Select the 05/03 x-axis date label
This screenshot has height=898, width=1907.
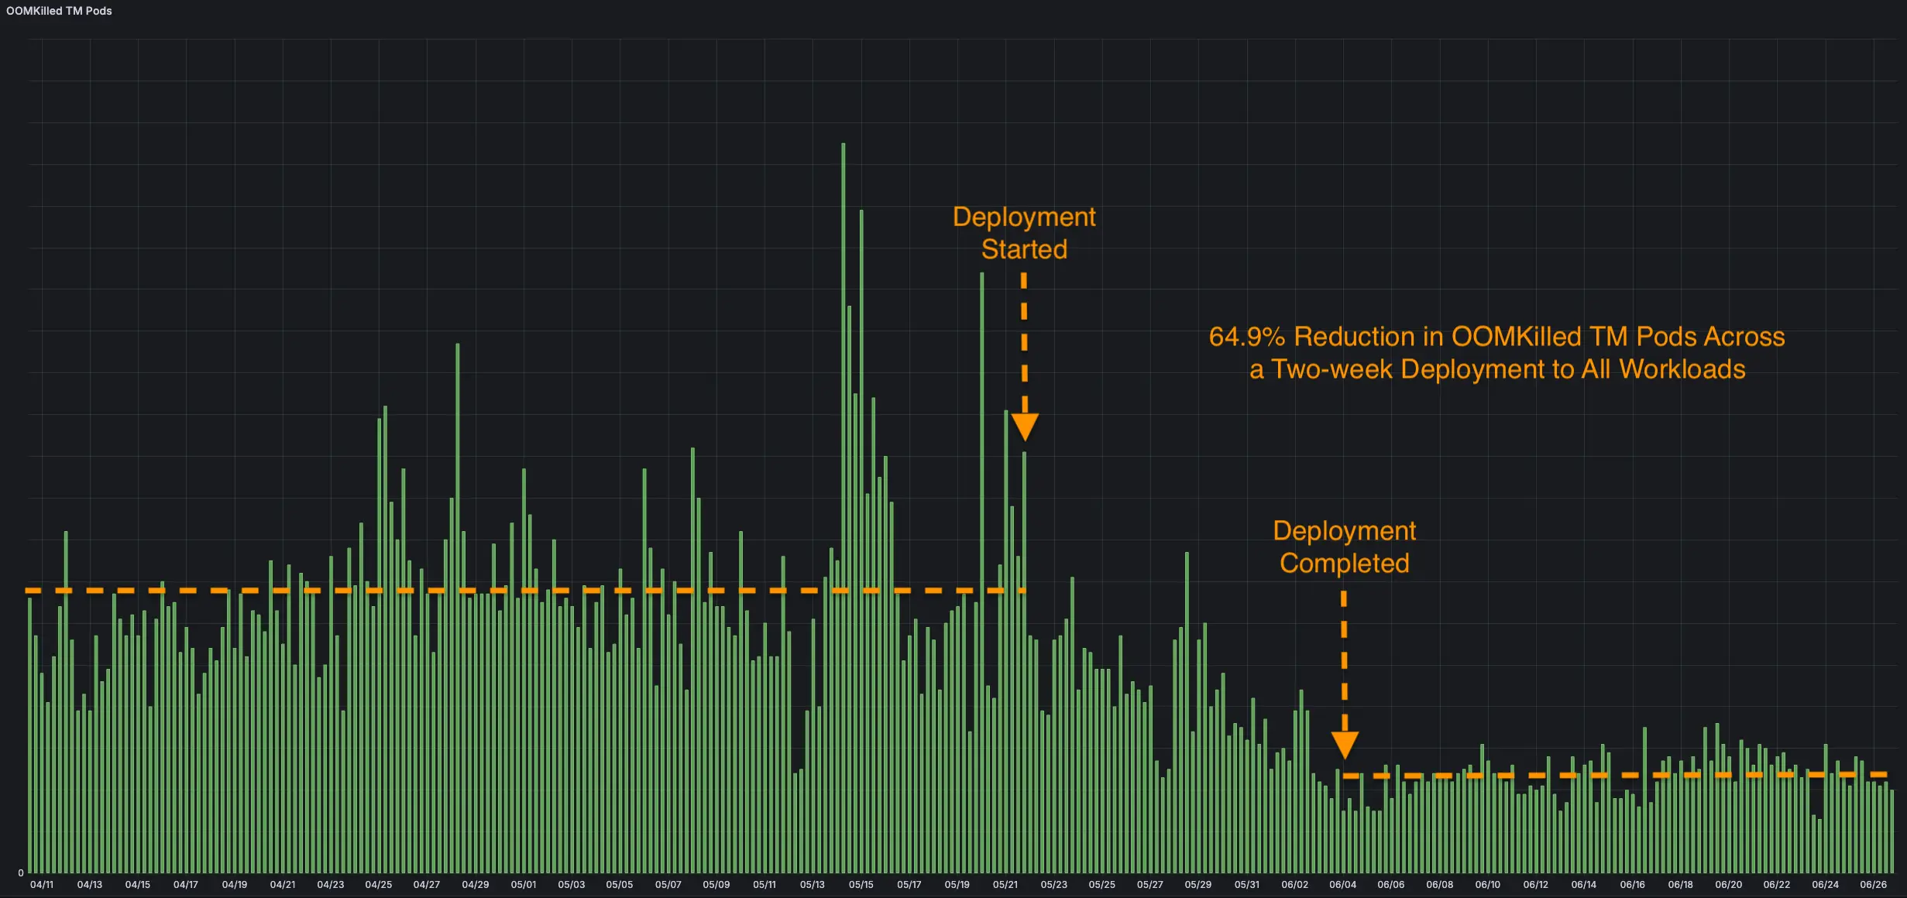(x=572, y=884)
